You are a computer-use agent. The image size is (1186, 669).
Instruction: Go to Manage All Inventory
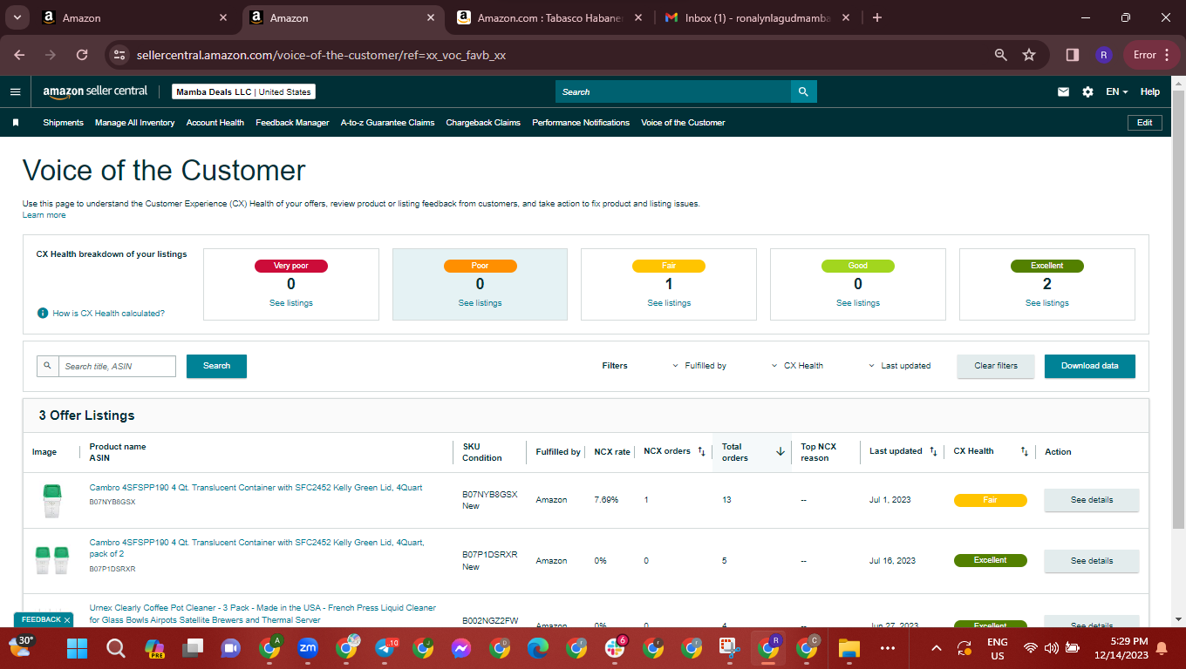pos(135,123)
